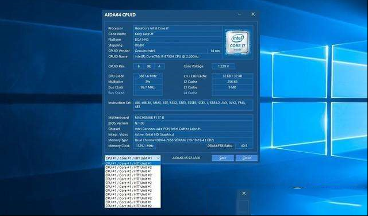Screen dimensions: 368x216
Task: Select CPU #1 / Core #3 / HTT Unit #1 list entry
Action: (133, 179)
